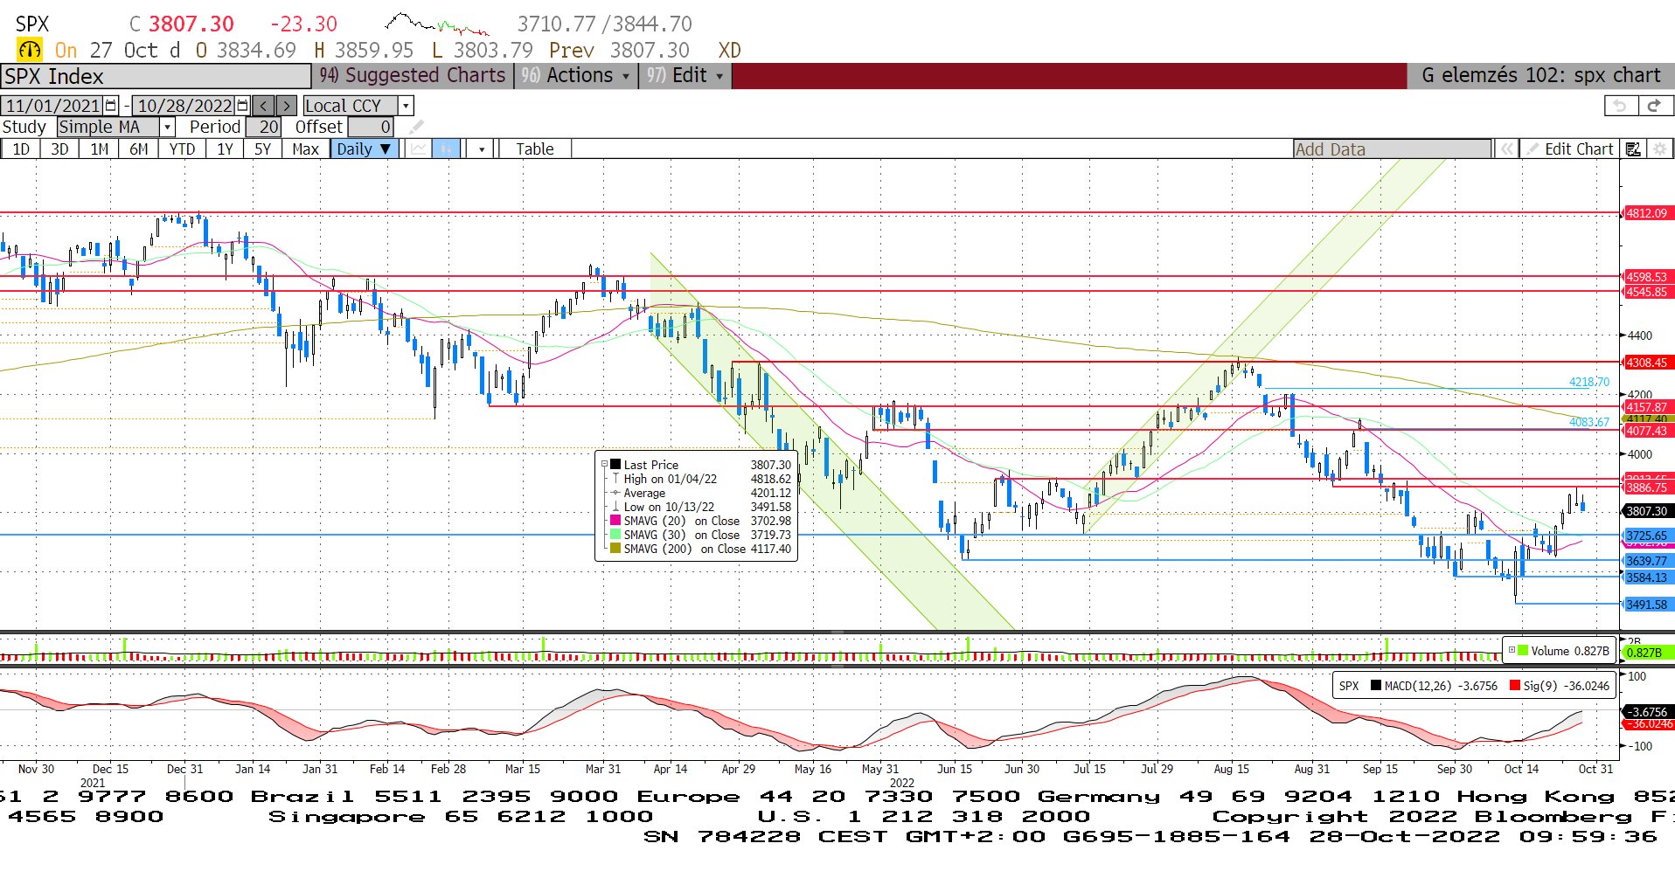Click the Add Data input field
1675x885 pixels.
(1393, 149)
